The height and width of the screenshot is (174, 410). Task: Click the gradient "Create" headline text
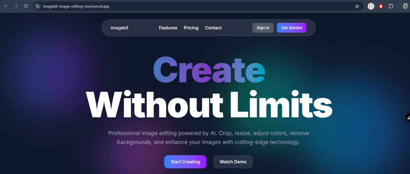click(209, 70)
